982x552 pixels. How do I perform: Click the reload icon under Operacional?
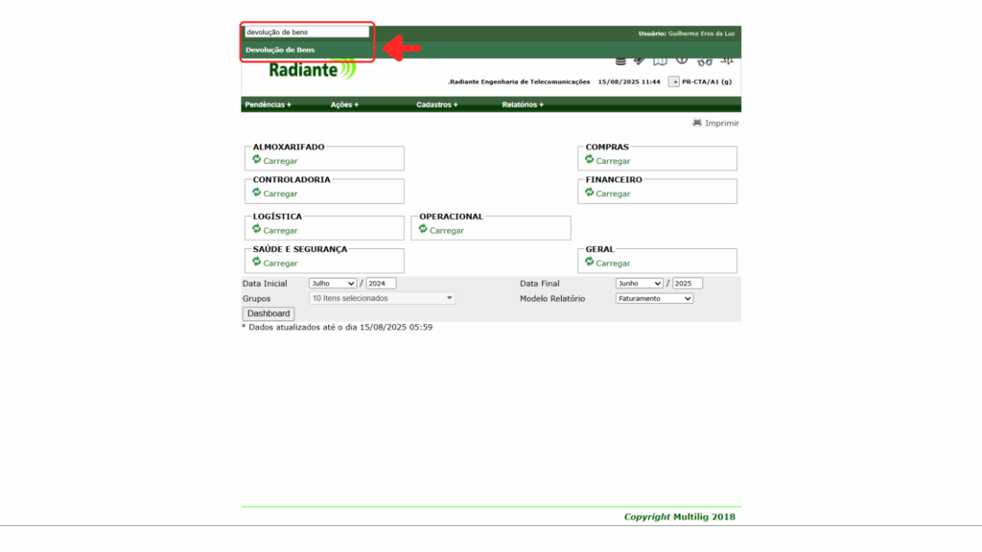coord(423,230)
